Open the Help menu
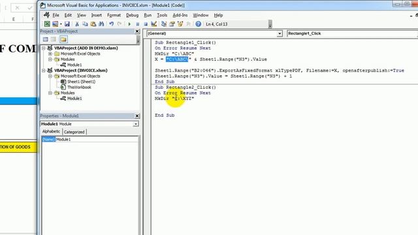The width and height of the screenshot is (418, 235). [x=218, y=15]
